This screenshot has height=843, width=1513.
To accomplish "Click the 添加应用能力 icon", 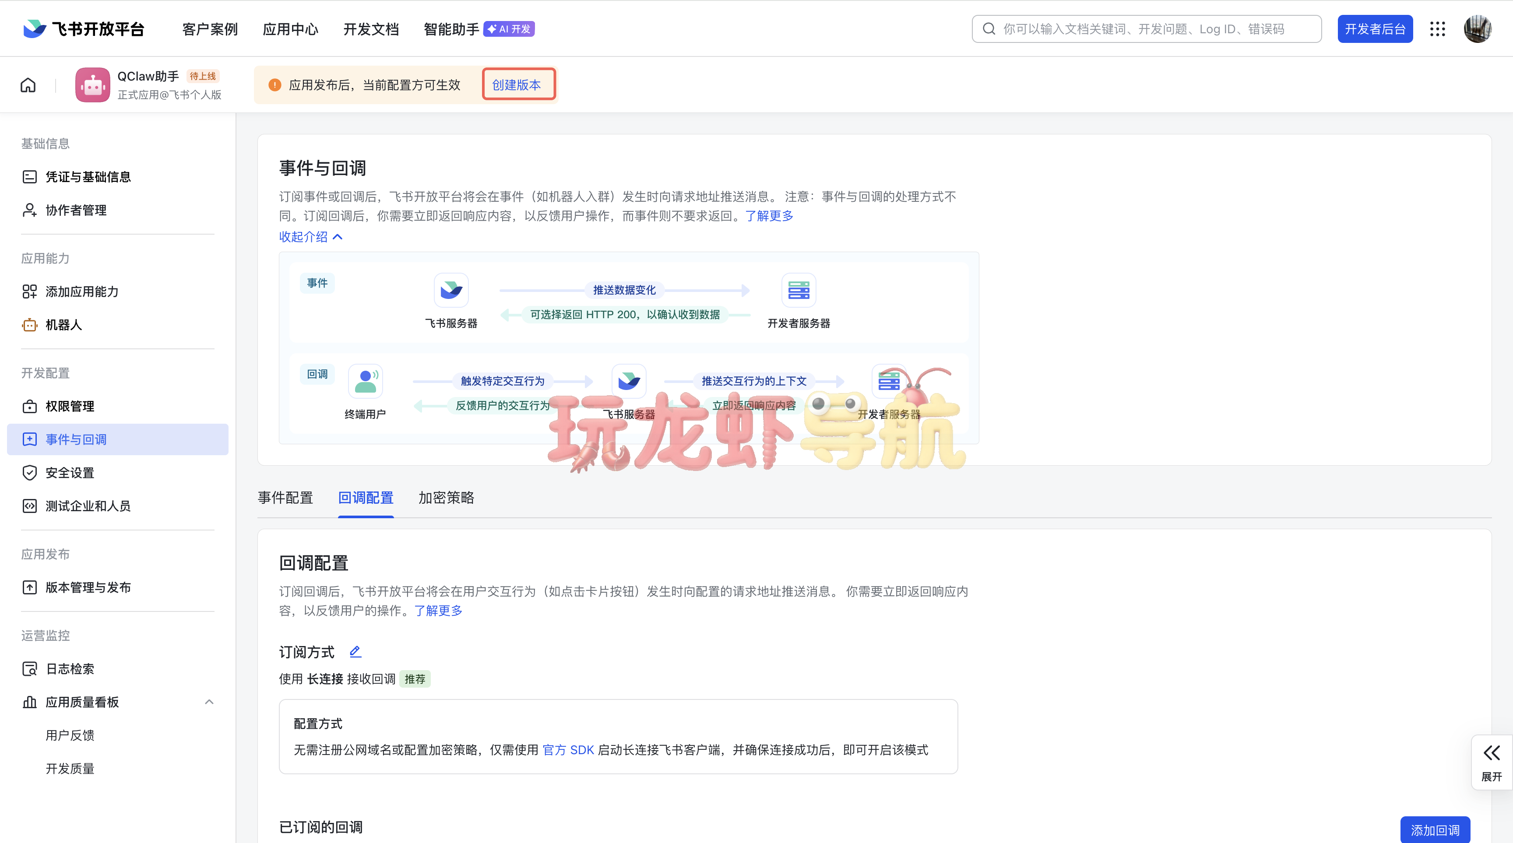I will click(x=29, y=292).
